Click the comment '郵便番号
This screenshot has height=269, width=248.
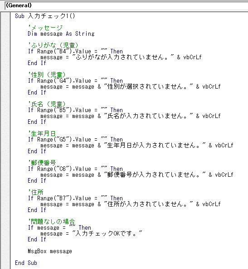point(42,163)
